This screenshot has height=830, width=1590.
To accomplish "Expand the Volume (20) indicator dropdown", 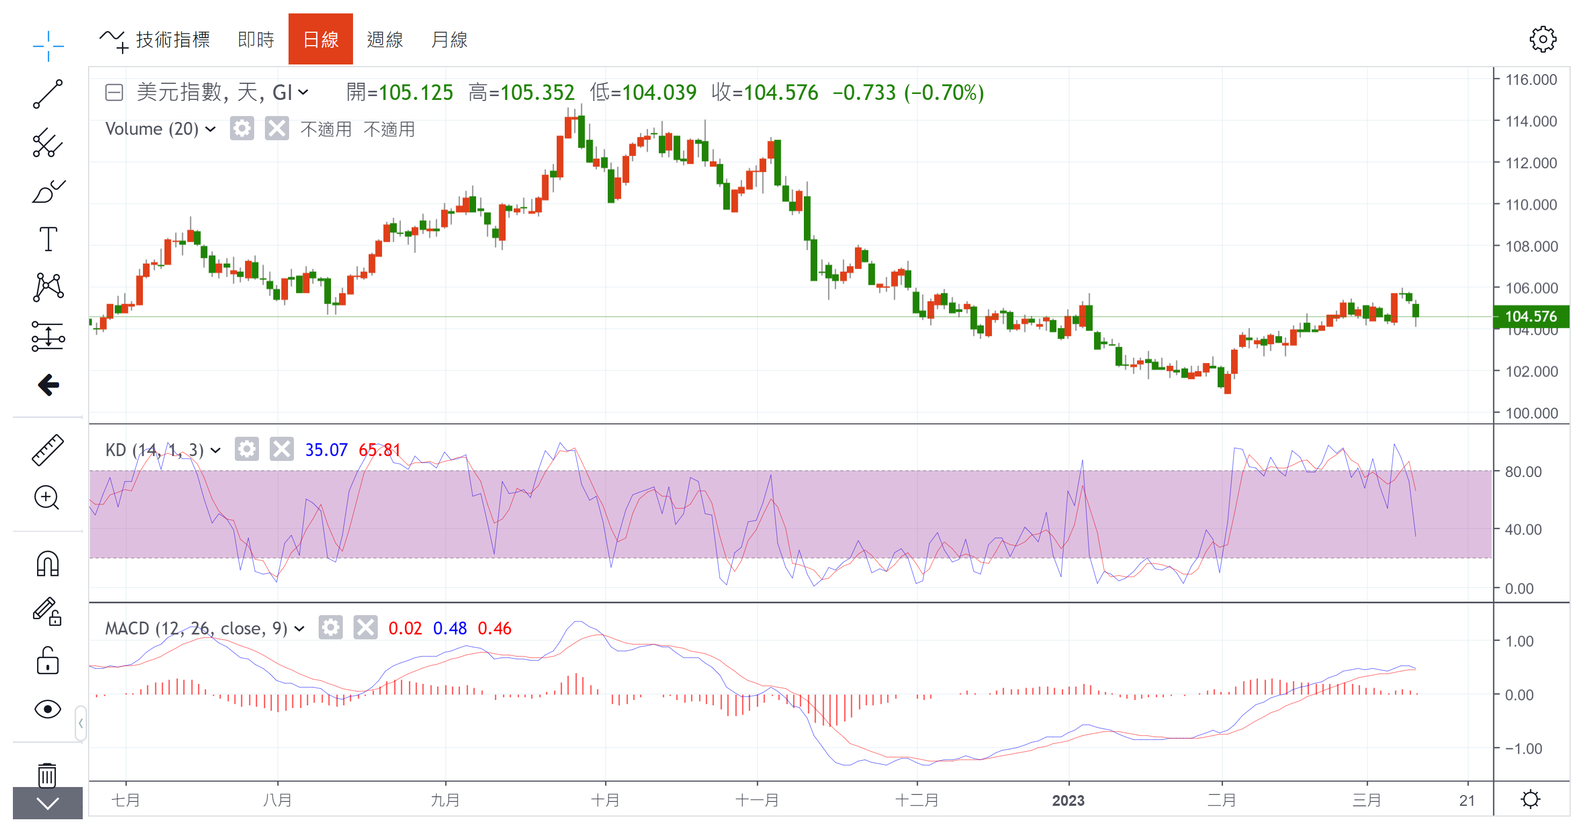I will tap(211, 129).
